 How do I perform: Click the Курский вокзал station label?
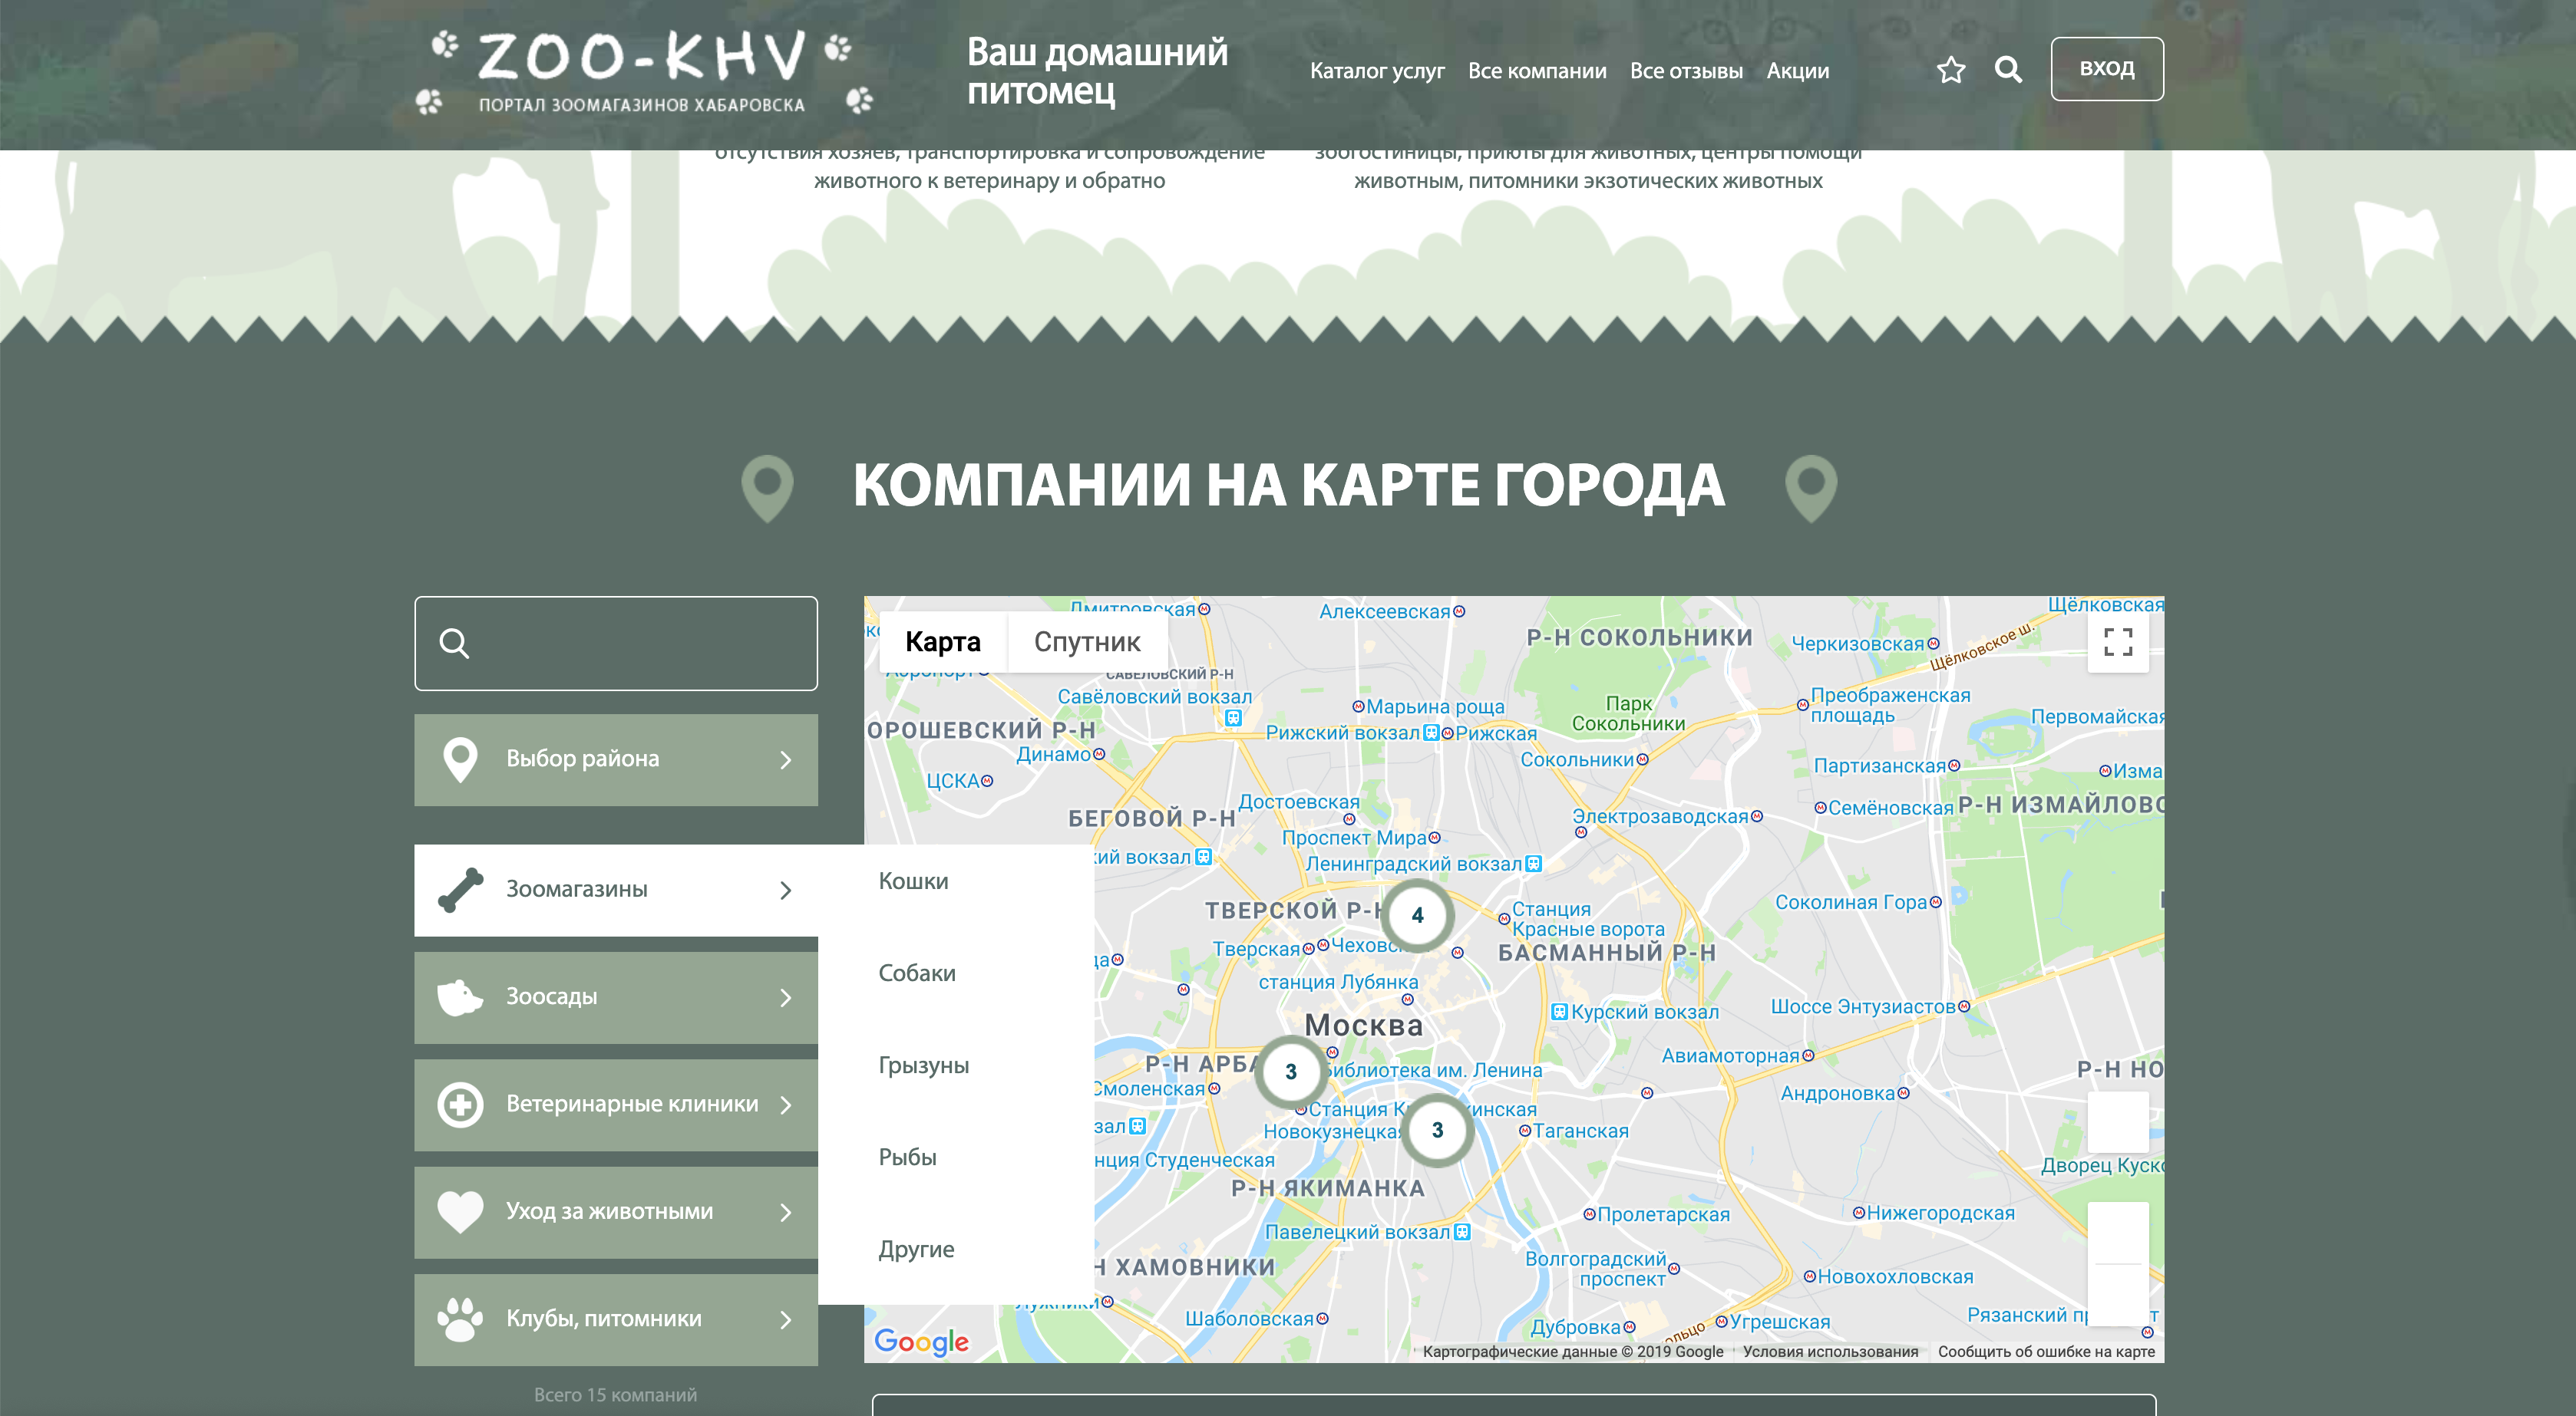1644,1013
